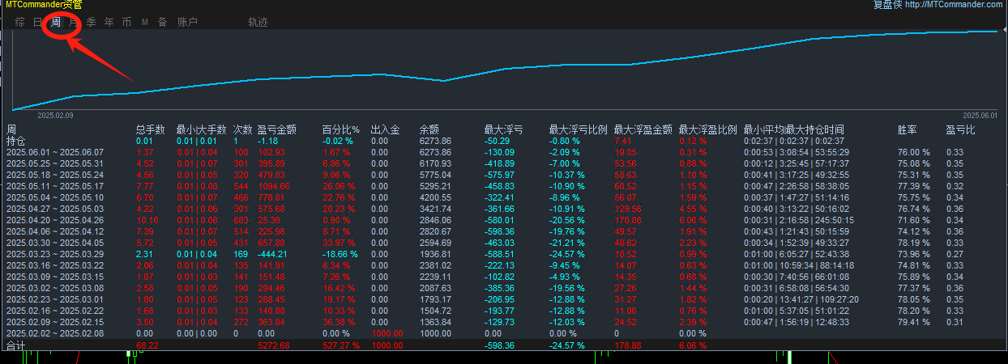The height and width of the screenshot is (364, 1008).
Task: Open the M tab
Action: click(145, 22)
